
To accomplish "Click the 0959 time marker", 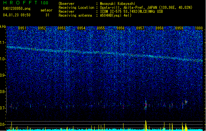I will [179, 28].
